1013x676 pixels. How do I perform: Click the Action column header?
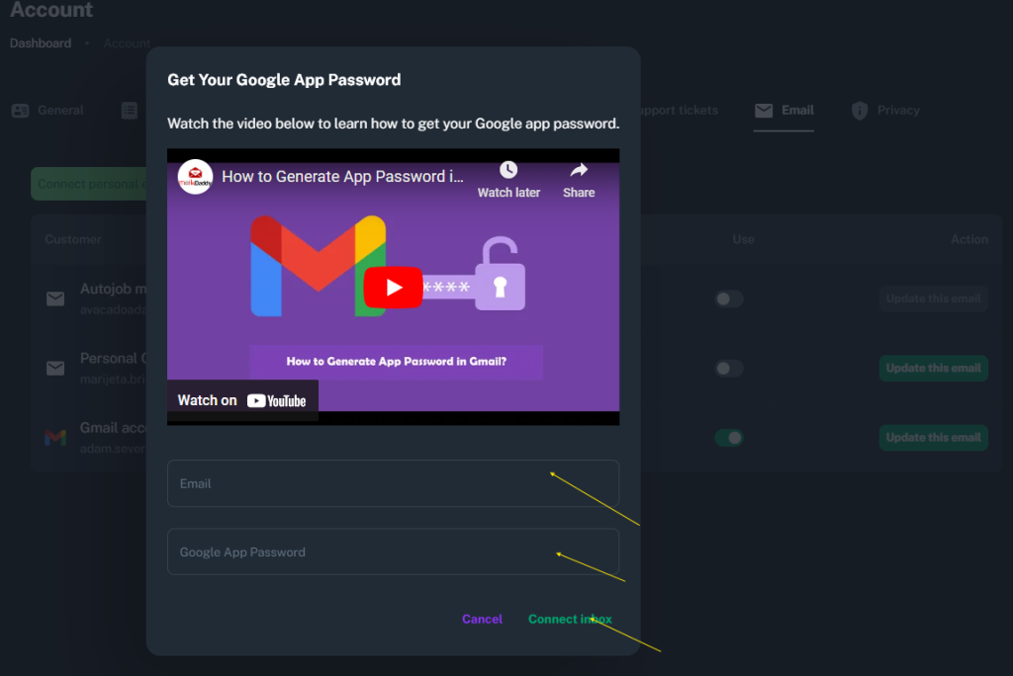[969, 239]
